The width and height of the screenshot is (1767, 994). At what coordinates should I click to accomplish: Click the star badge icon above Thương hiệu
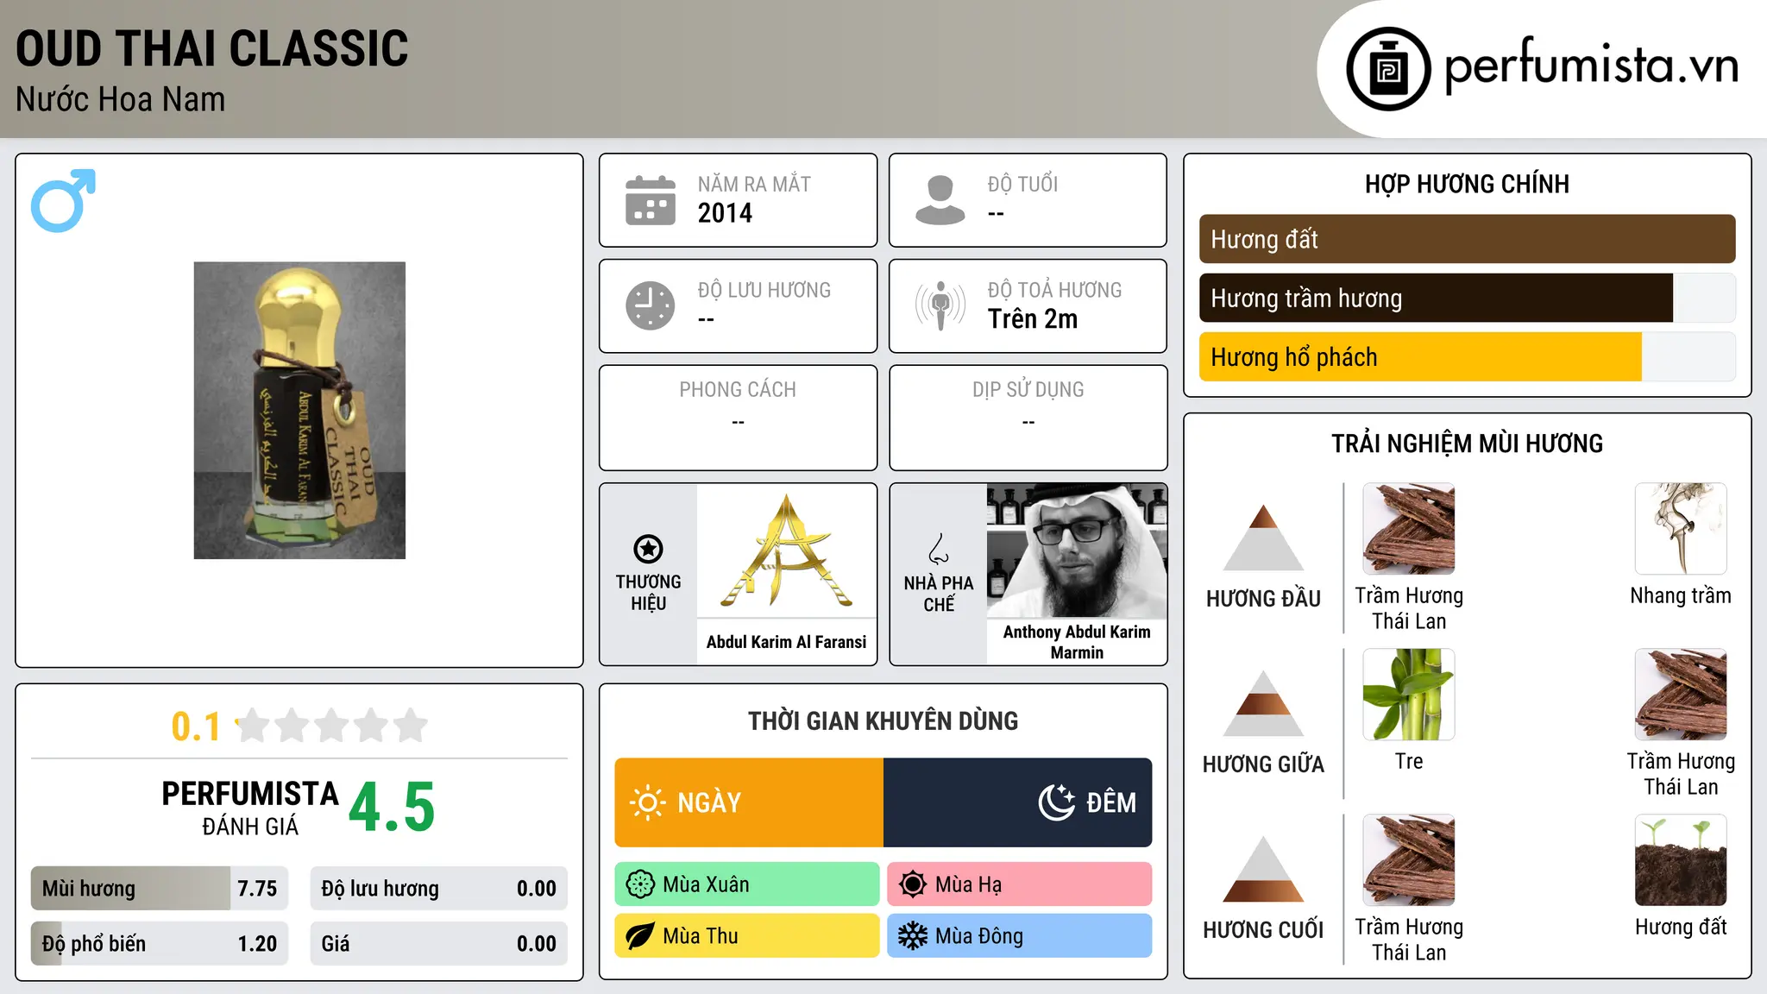648,549
